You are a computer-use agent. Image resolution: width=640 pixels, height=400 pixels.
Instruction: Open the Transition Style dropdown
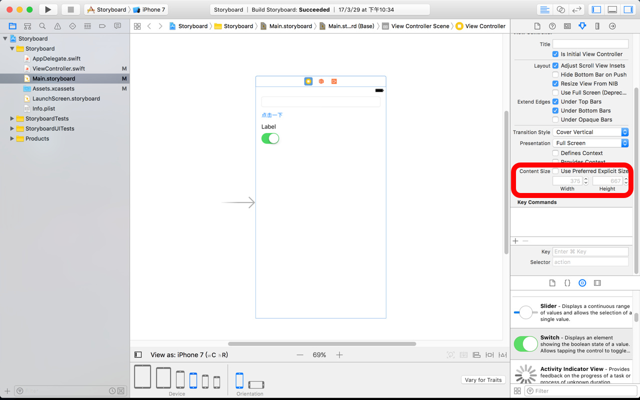590,132
